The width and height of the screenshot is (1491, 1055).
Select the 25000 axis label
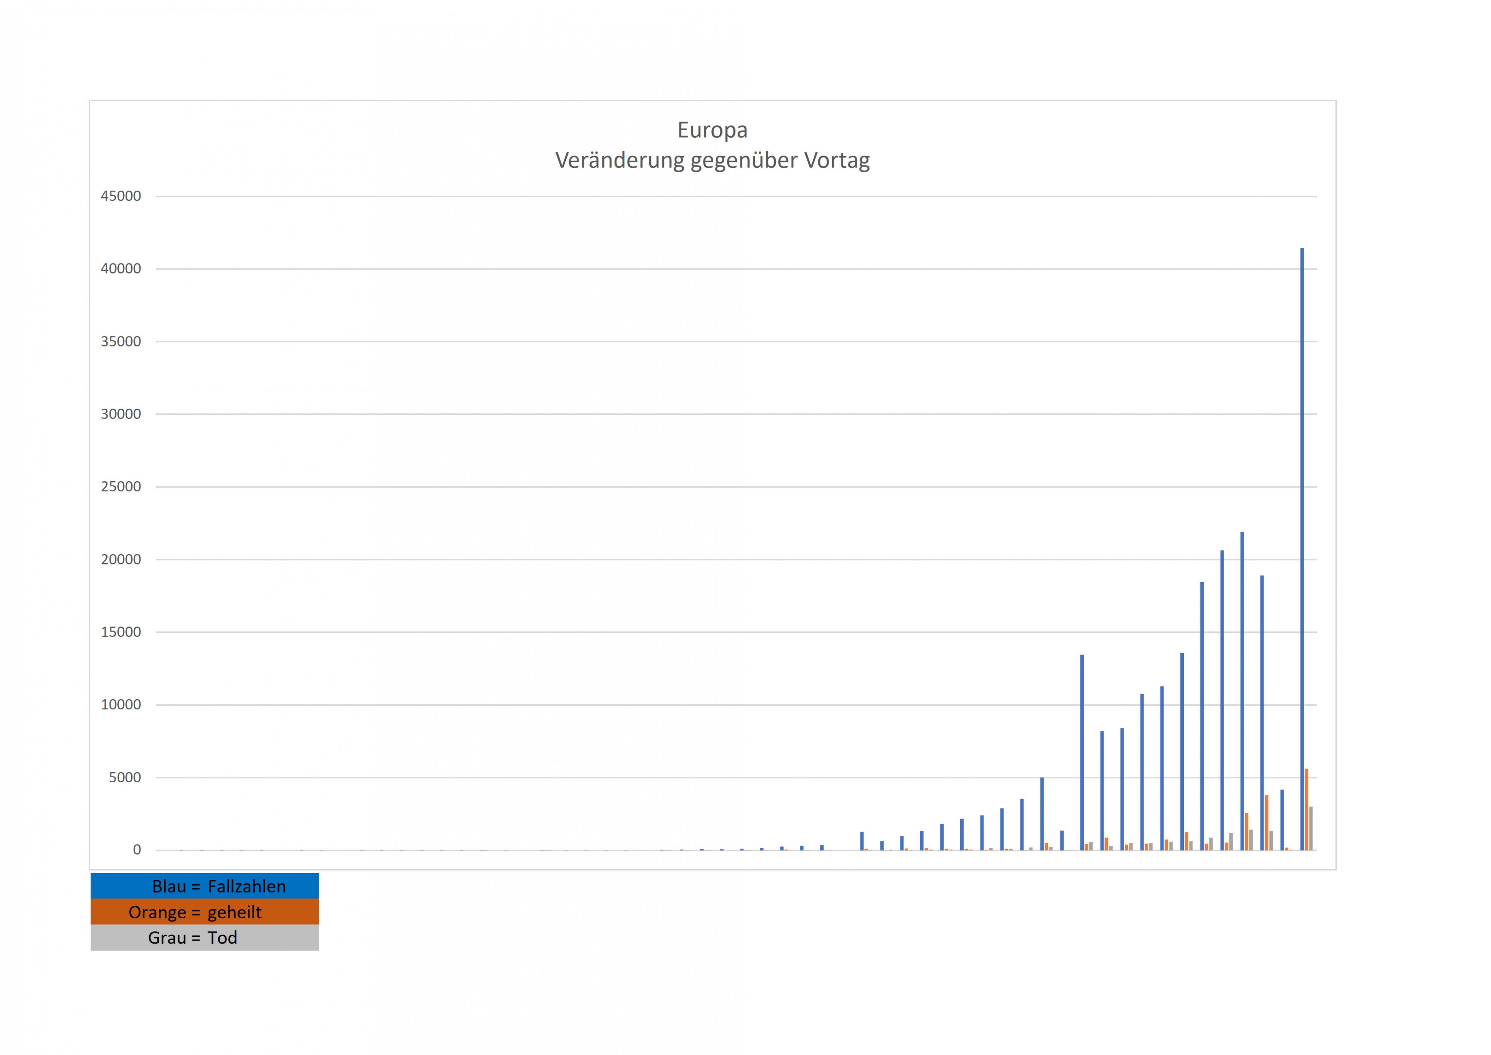[121, 487]
